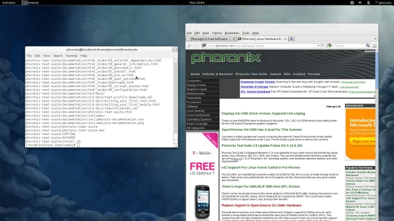Open the terminal's View menu
The height and width of the screenshot is (221, 394).
47,56
